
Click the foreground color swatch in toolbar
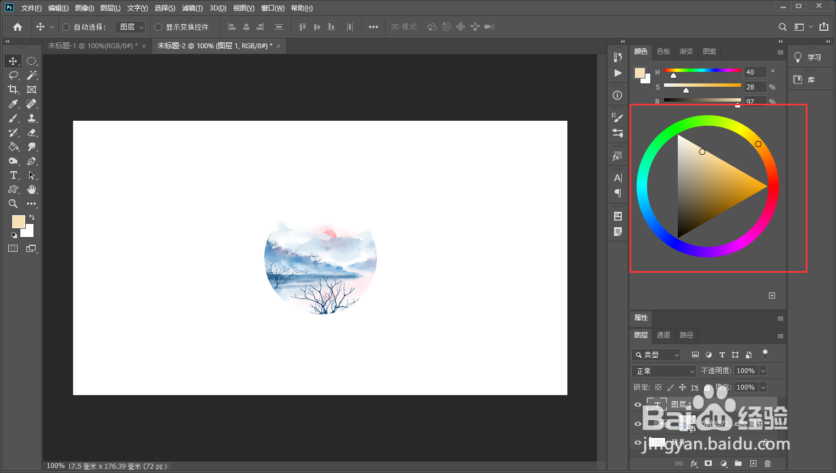pos(18,221)
